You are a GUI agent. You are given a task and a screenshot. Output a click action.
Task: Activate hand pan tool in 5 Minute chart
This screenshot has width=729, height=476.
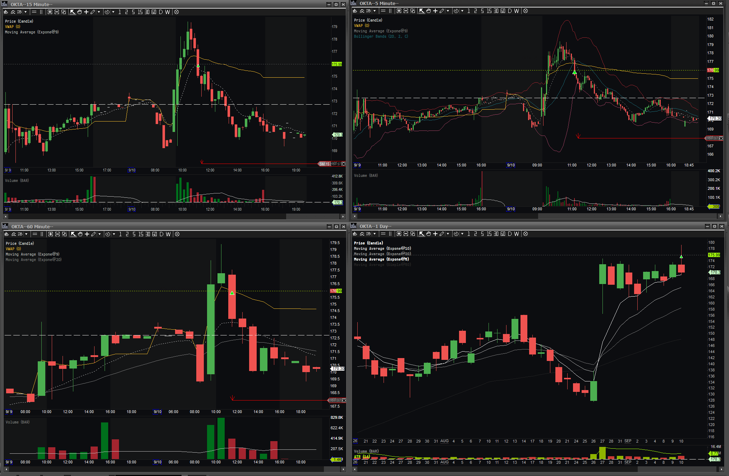point(428,11)
